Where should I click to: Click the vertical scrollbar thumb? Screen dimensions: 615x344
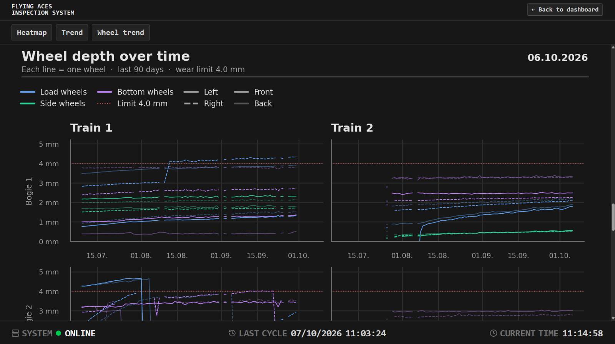613,217
